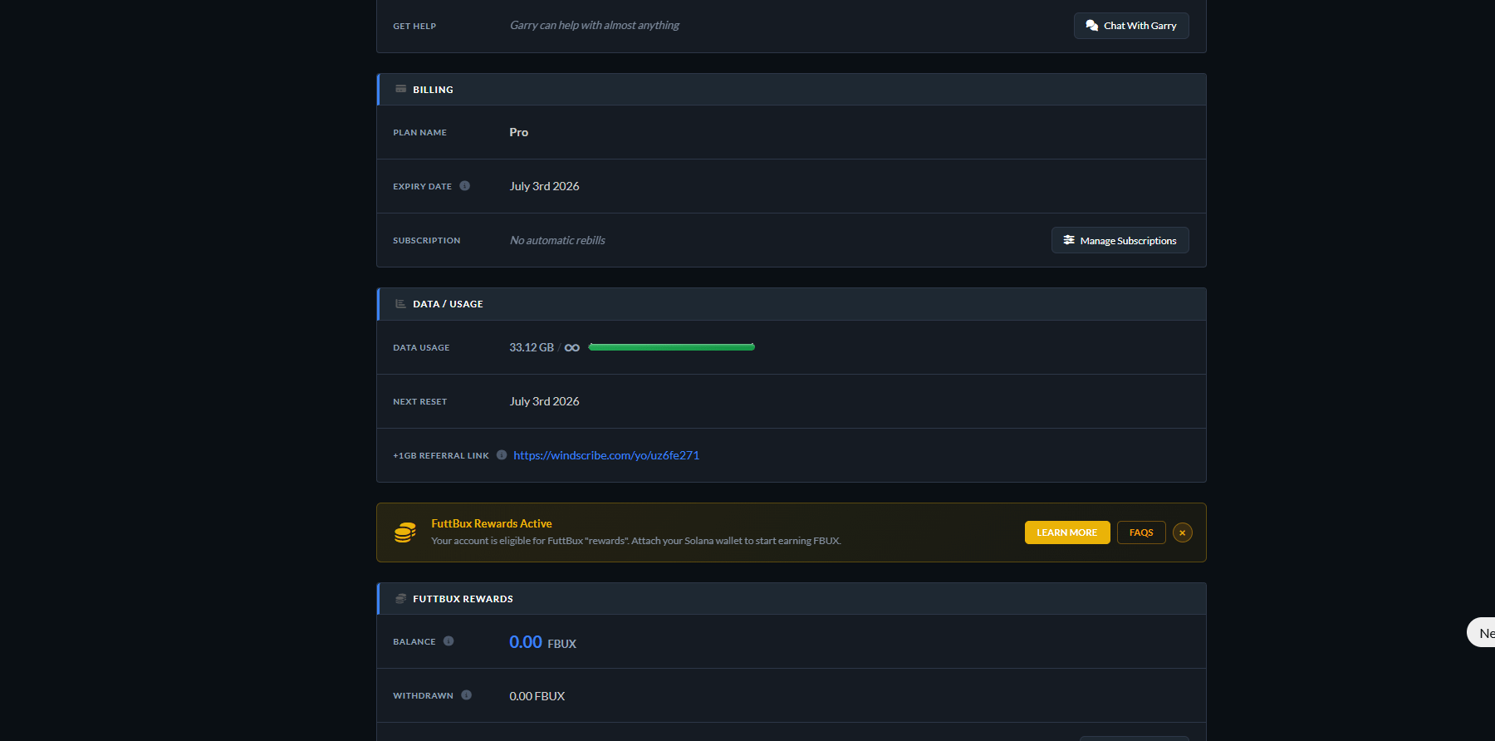Click the FuttBux Rewards section coins icon
The width and height of the screenshot is (1495, 741).
point(401,598)
